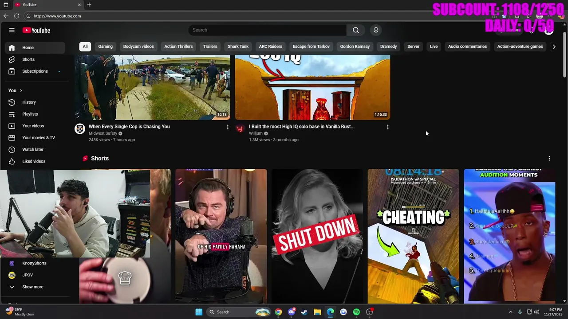Click the magnifier search button
568x319 pixels.
(x=355, y=30)
